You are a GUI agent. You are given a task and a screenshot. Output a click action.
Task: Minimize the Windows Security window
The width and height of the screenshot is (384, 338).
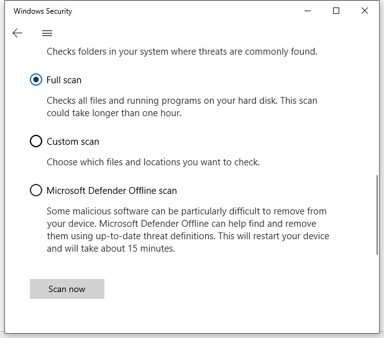(308, 11)
